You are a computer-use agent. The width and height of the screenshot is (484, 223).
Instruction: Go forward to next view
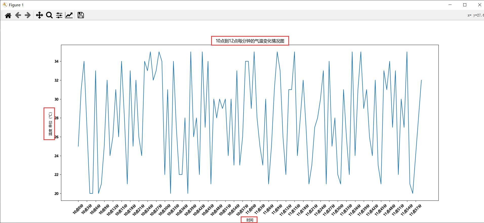coord(28,15)
